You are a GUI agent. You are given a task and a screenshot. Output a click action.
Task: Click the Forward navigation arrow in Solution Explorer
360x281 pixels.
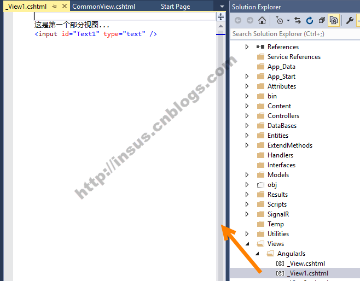tap(250, 21)
